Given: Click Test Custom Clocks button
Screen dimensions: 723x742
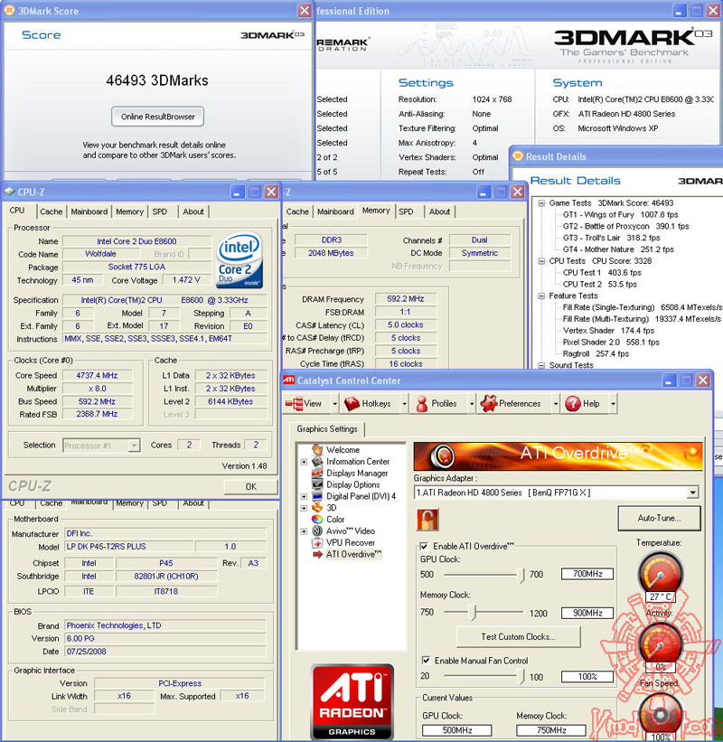Looking at the screenshot, I should (518, 637).
